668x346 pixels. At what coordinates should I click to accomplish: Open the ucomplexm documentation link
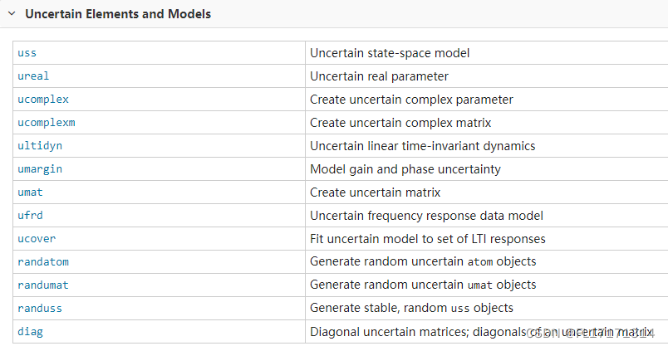point(47,123)
